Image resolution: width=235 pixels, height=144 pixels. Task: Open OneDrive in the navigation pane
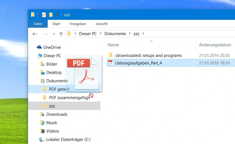pos(52,47)
